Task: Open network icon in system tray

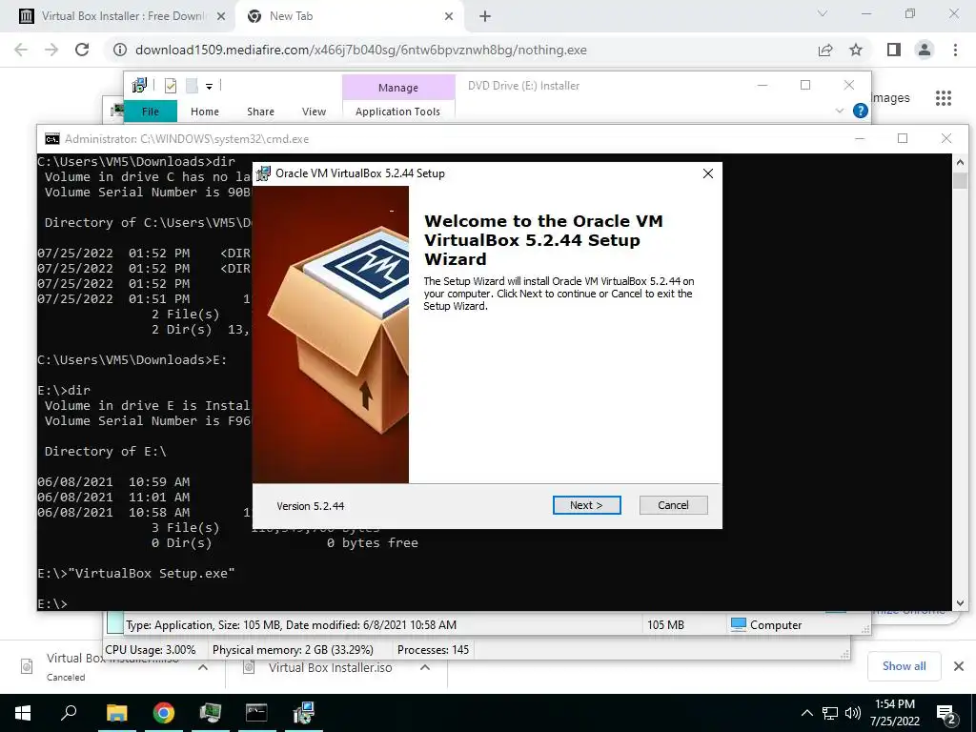Action: [830, 713]
